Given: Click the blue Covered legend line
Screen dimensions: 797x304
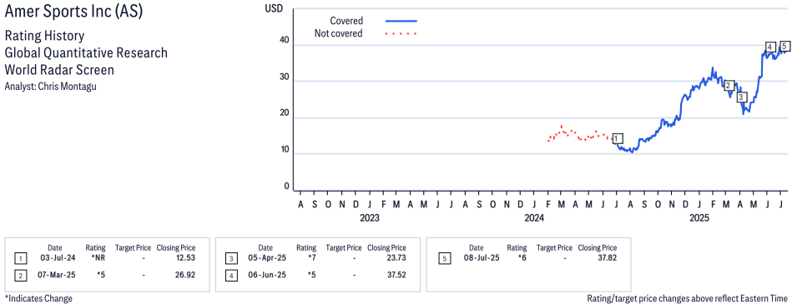Looking at the screenshot, I should click(x=401, y=22).
